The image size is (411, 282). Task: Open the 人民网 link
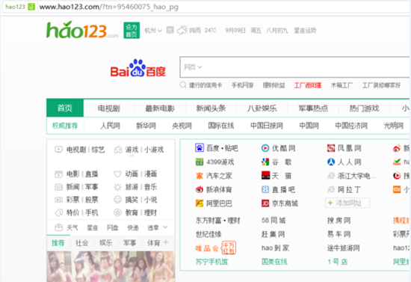coord(110,126)
